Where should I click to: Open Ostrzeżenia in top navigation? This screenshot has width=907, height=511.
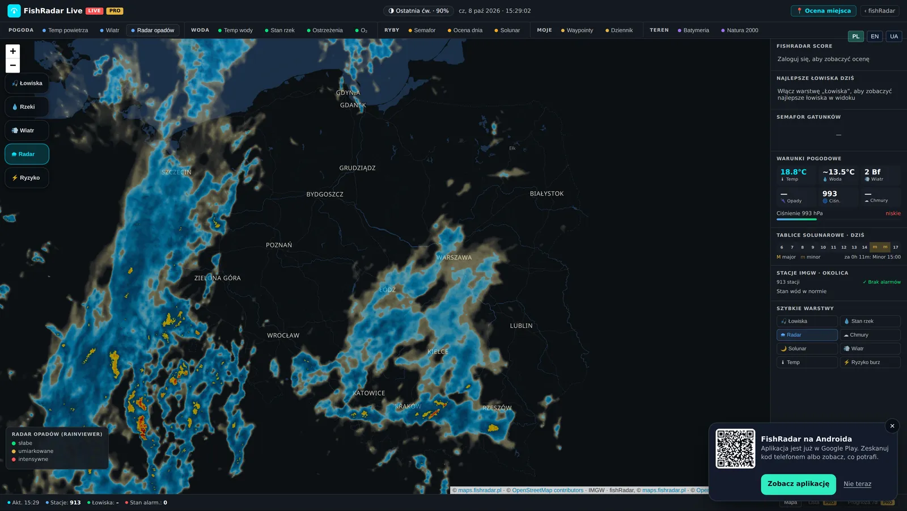(x=325, y=31)
